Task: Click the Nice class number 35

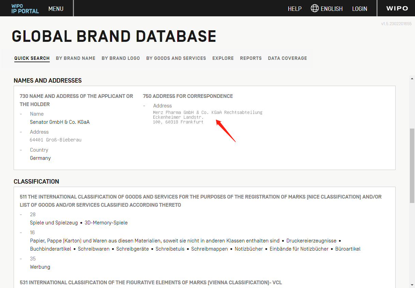Action: (x=33, y=259)
